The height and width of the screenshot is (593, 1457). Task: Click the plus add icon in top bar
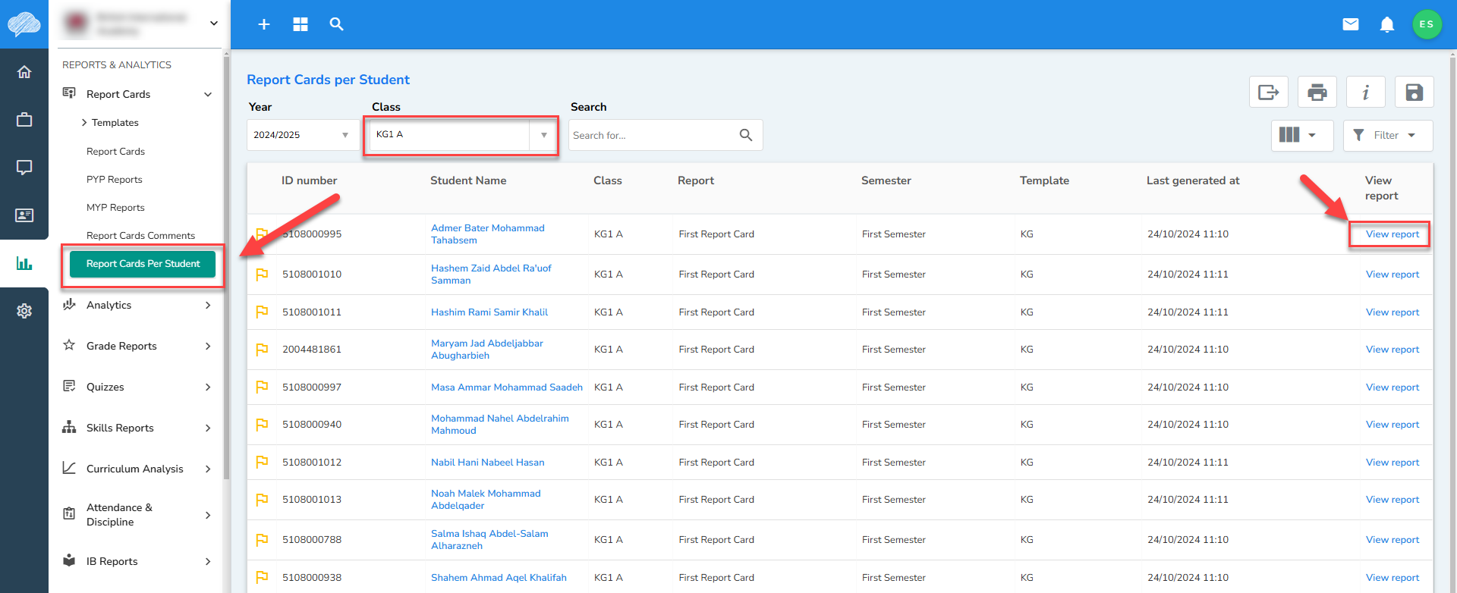point(264,24)
